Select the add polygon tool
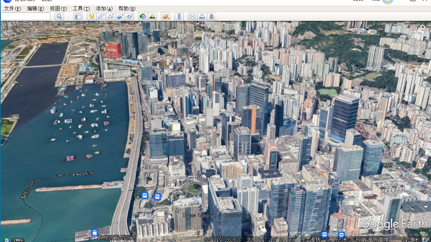431x242 pixels. click(x=101, y=16)
